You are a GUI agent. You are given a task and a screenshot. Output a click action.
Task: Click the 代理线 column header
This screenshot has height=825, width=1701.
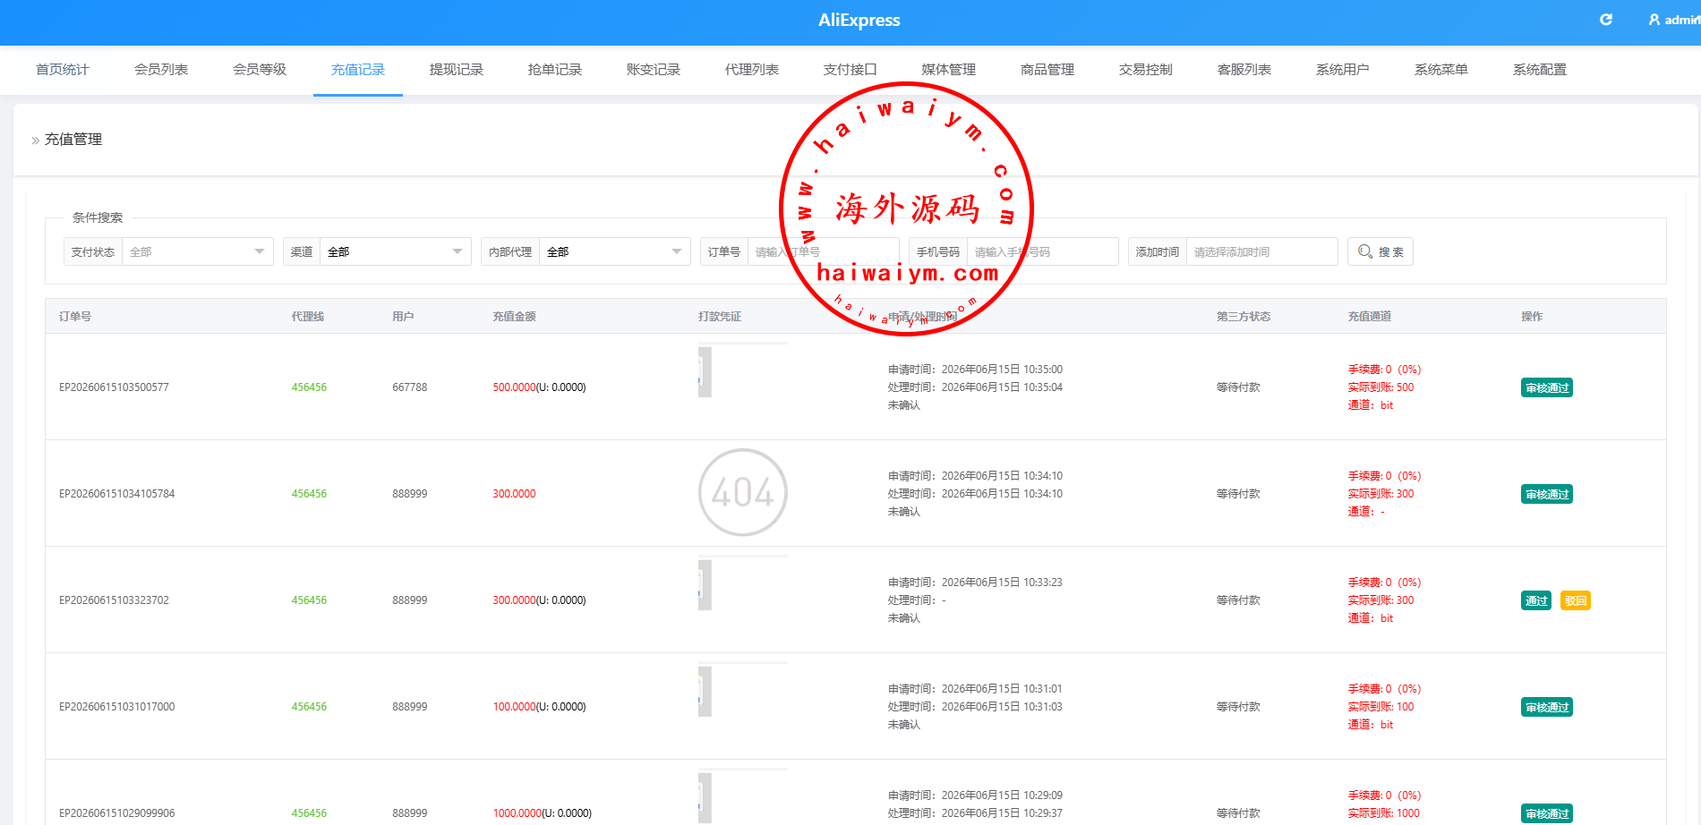click(x=308, y=317)
